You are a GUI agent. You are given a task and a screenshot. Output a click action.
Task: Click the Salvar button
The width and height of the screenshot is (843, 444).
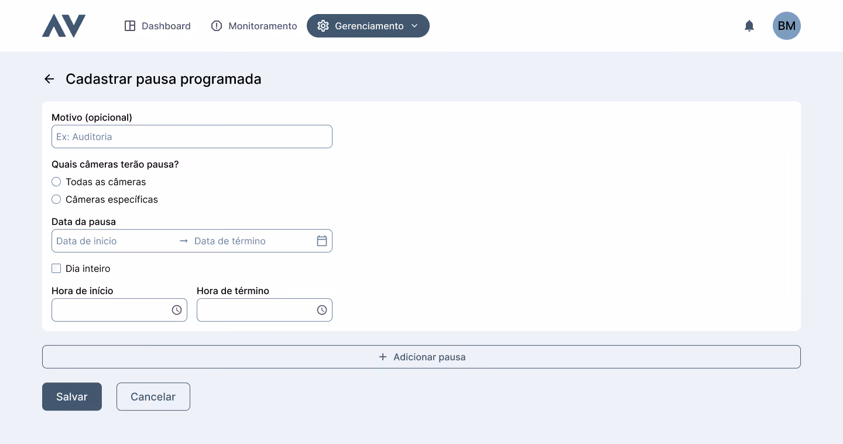click(72, 397)
